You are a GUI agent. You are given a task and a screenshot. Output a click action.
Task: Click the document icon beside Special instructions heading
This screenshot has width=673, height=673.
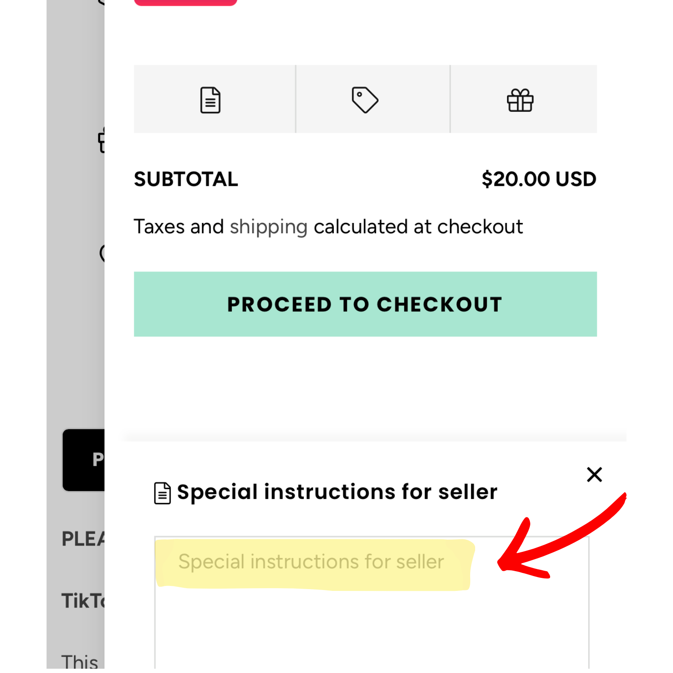pos(162,493)
